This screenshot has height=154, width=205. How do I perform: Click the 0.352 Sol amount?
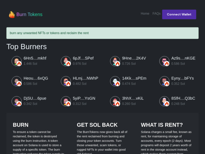coord(178,84)
